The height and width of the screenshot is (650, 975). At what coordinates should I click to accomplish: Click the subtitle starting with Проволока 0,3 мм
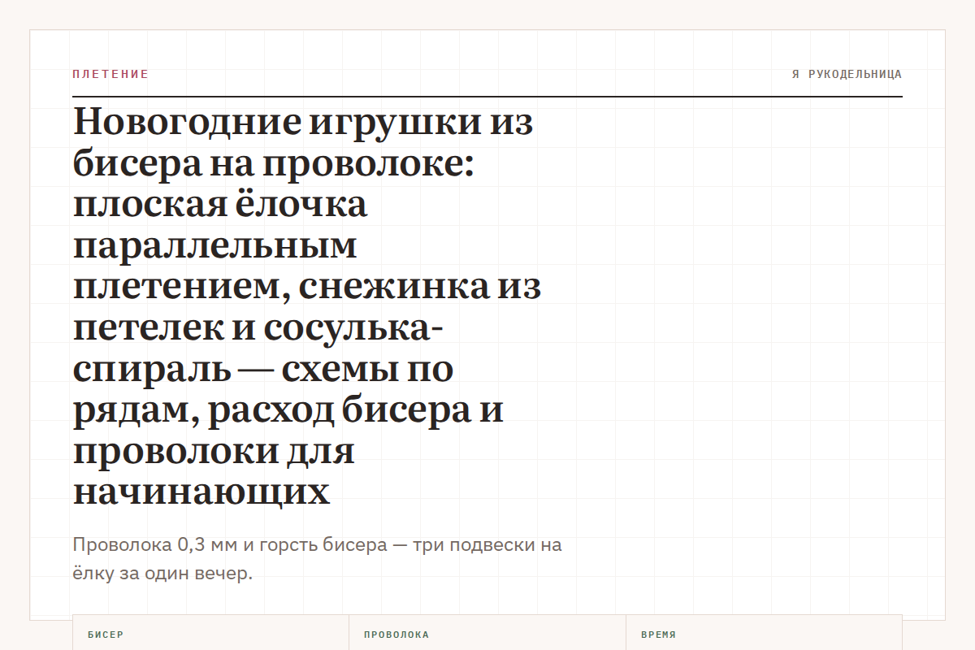point(317,559)
